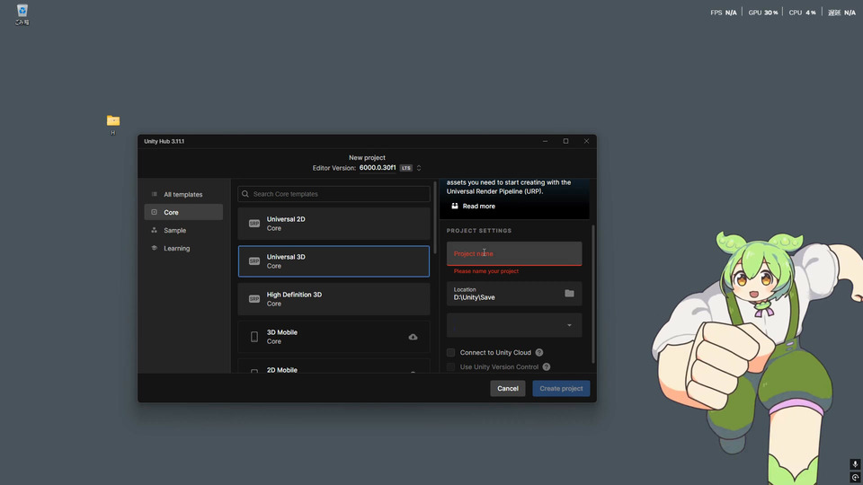Viewport: 863px width, 485px height.
Task: Click the phone icon on 3D Mobile template
Action: point(254,337)
